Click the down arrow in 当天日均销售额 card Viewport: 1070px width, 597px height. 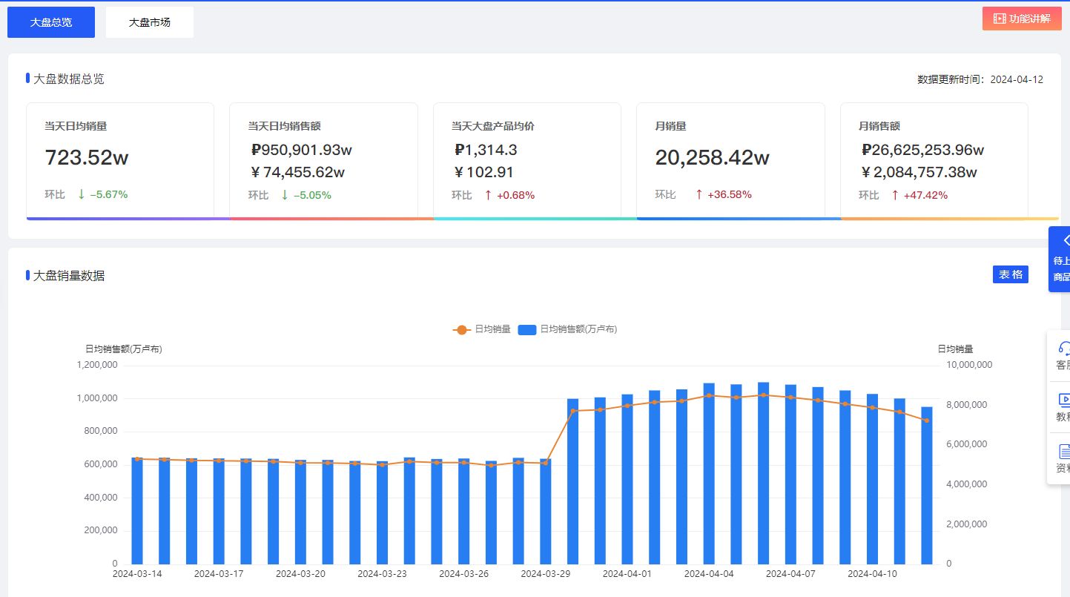(285, 194)
